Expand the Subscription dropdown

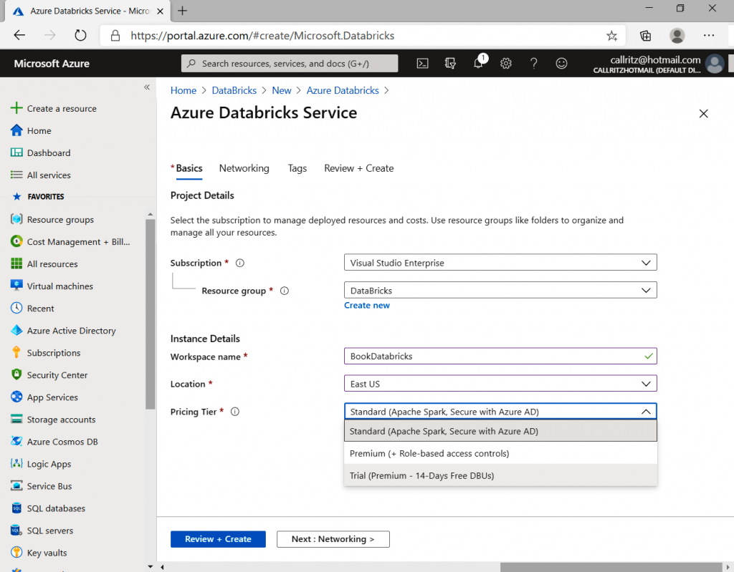coord(500,263)
